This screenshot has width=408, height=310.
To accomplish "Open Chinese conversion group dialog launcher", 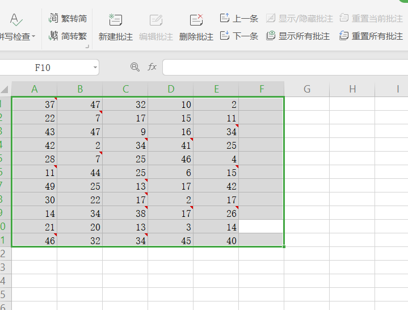I will pos(87,47).
